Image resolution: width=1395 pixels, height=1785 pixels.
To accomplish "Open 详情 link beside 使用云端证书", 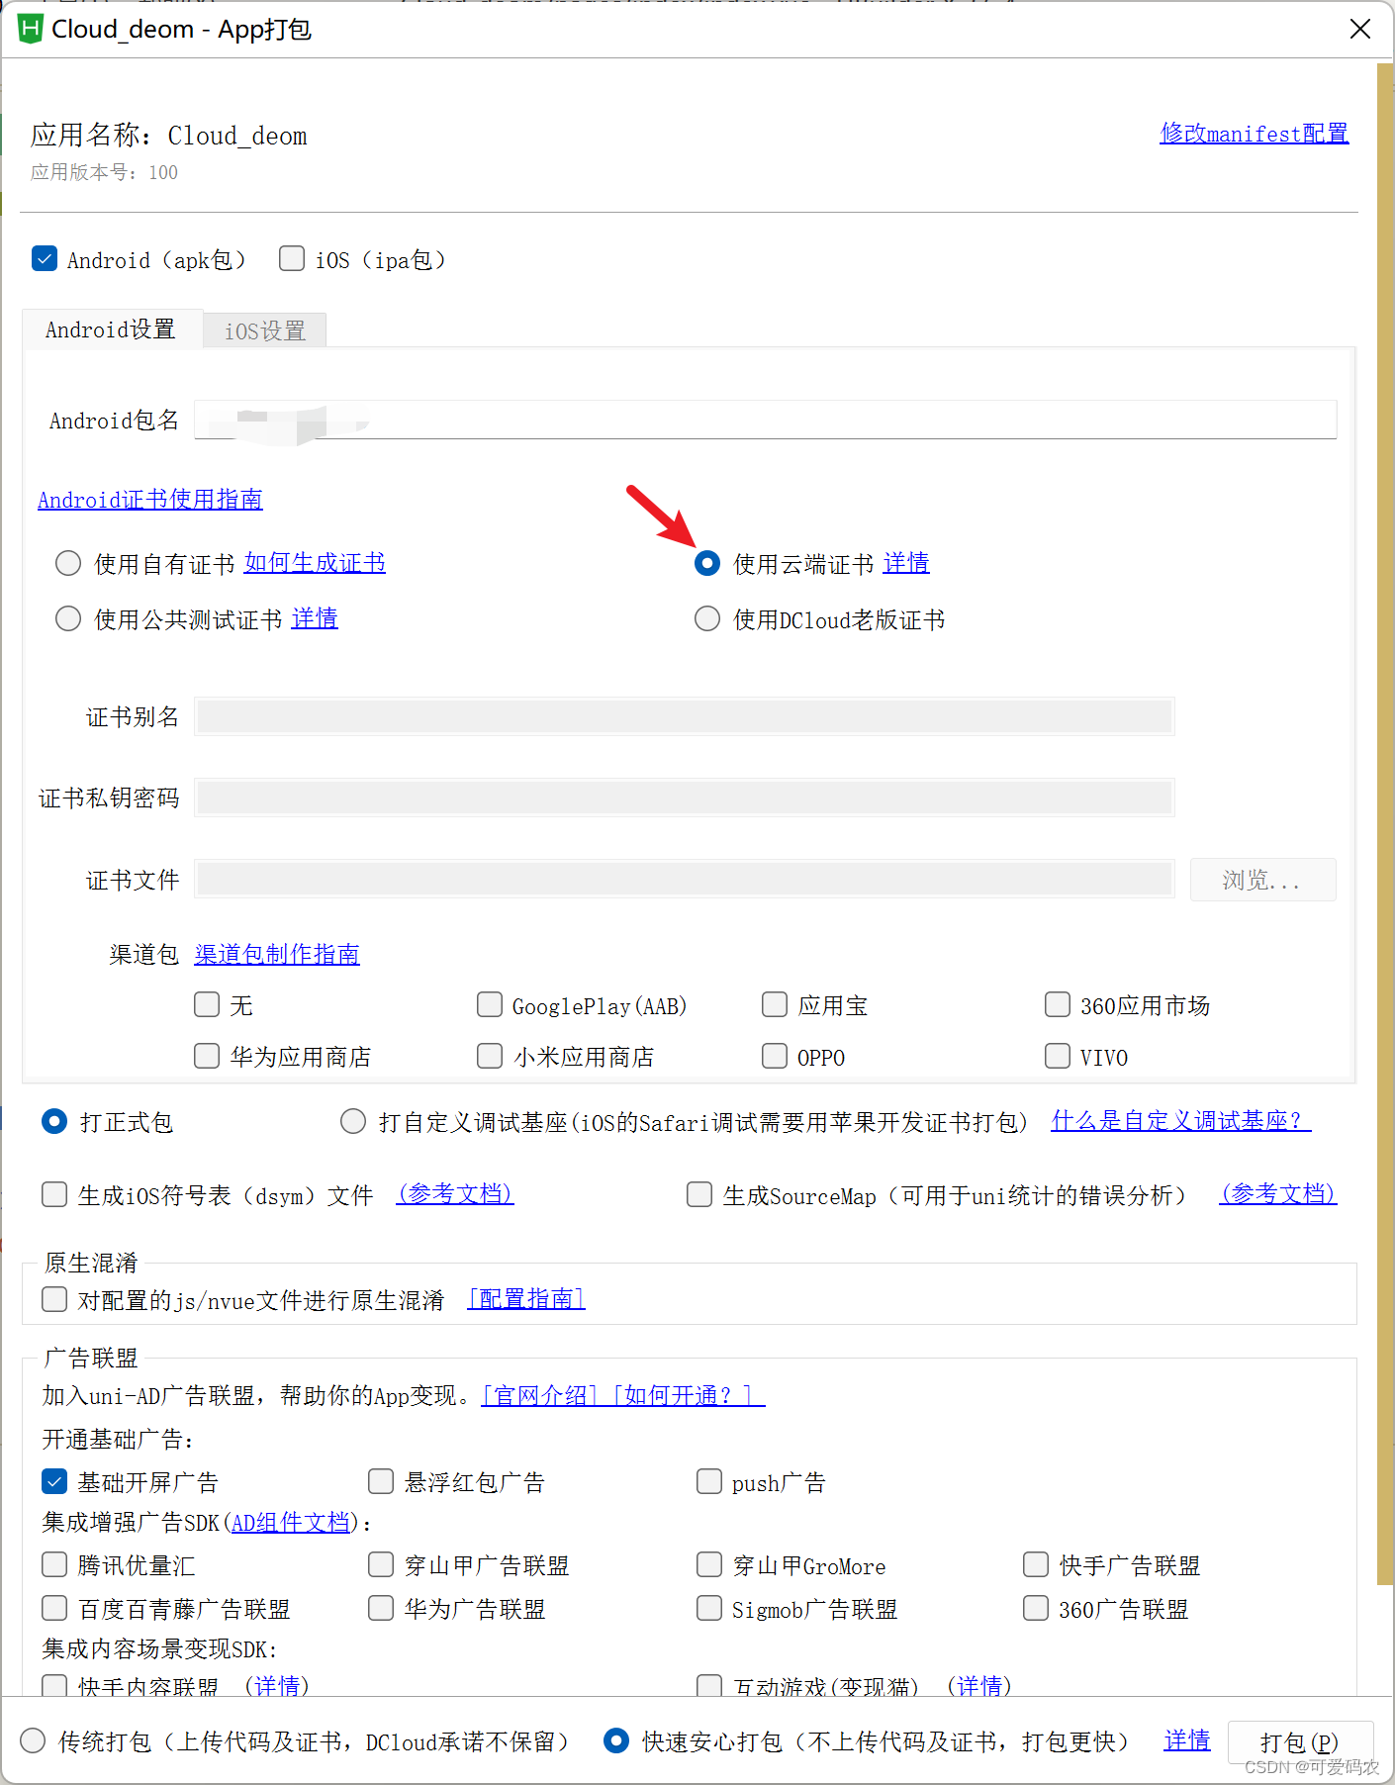I will coord(906,562).
